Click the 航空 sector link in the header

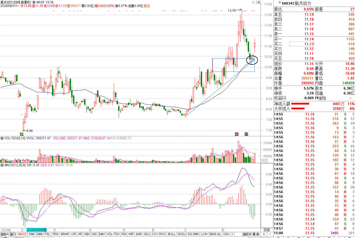coord(147,6)
